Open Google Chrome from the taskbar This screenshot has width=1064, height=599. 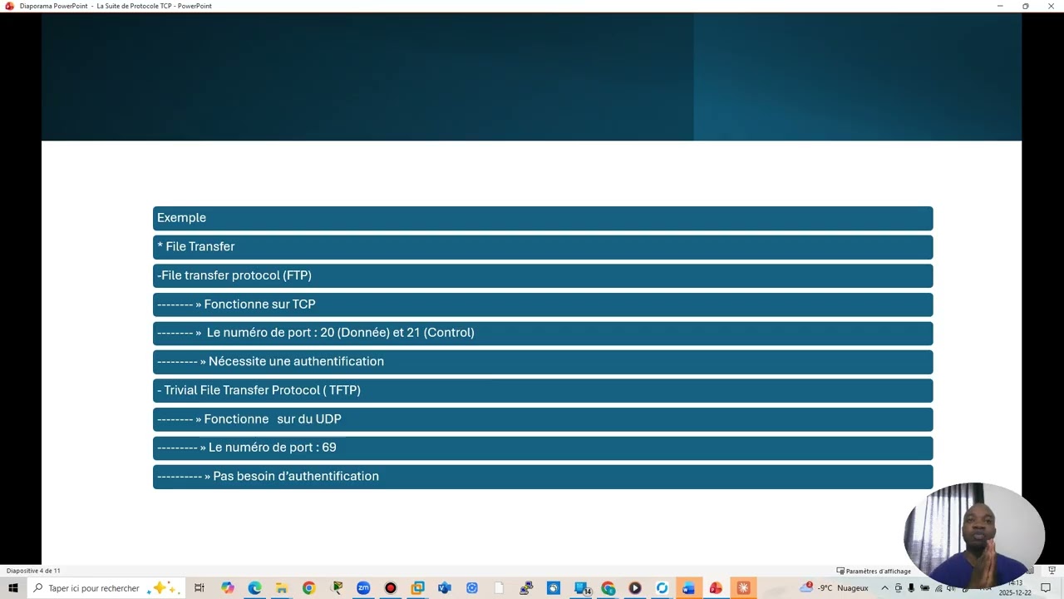308,588
